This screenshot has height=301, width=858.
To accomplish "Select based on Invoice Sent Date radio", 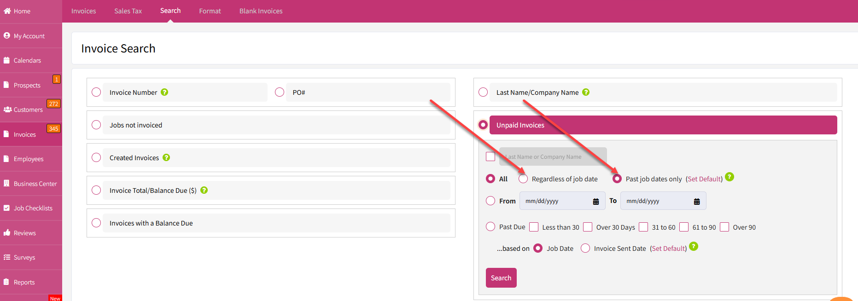I will tap(585, 248).
